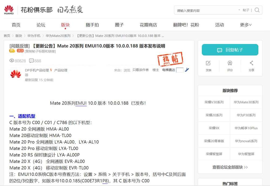Screen dimensions: 270x186
Task: Open 华为nova6系列 recommended board
Action: point(246,141)
